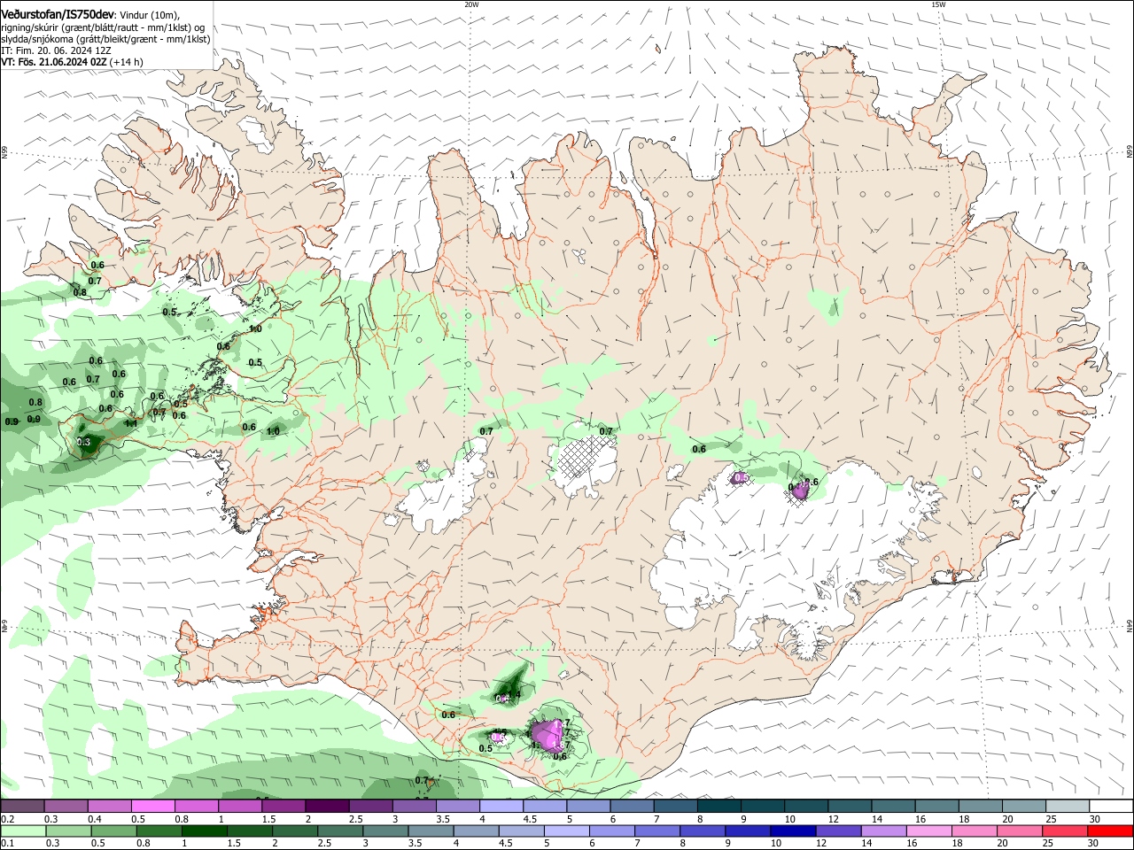The height and width of the screenshot is (850, 1134).
Task: Pick the indigo 12 lower legend swatch
Action: [837, 831]
